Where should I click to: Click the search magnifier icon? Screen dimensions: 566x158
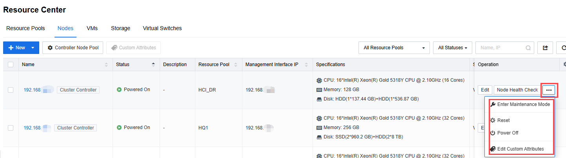pos(528,48)
